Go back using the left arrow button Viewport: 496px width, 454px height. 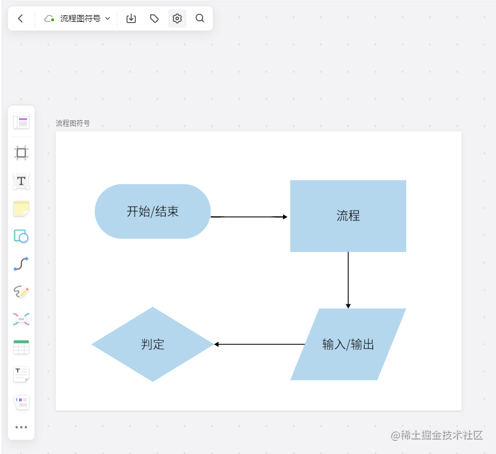[21, 18]
